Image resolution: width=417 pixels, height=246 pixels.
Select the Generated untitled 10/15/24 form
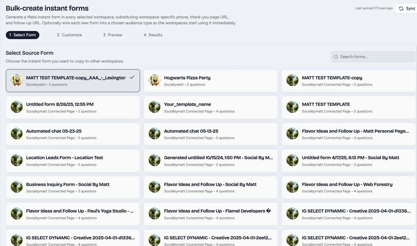point(211,161)
